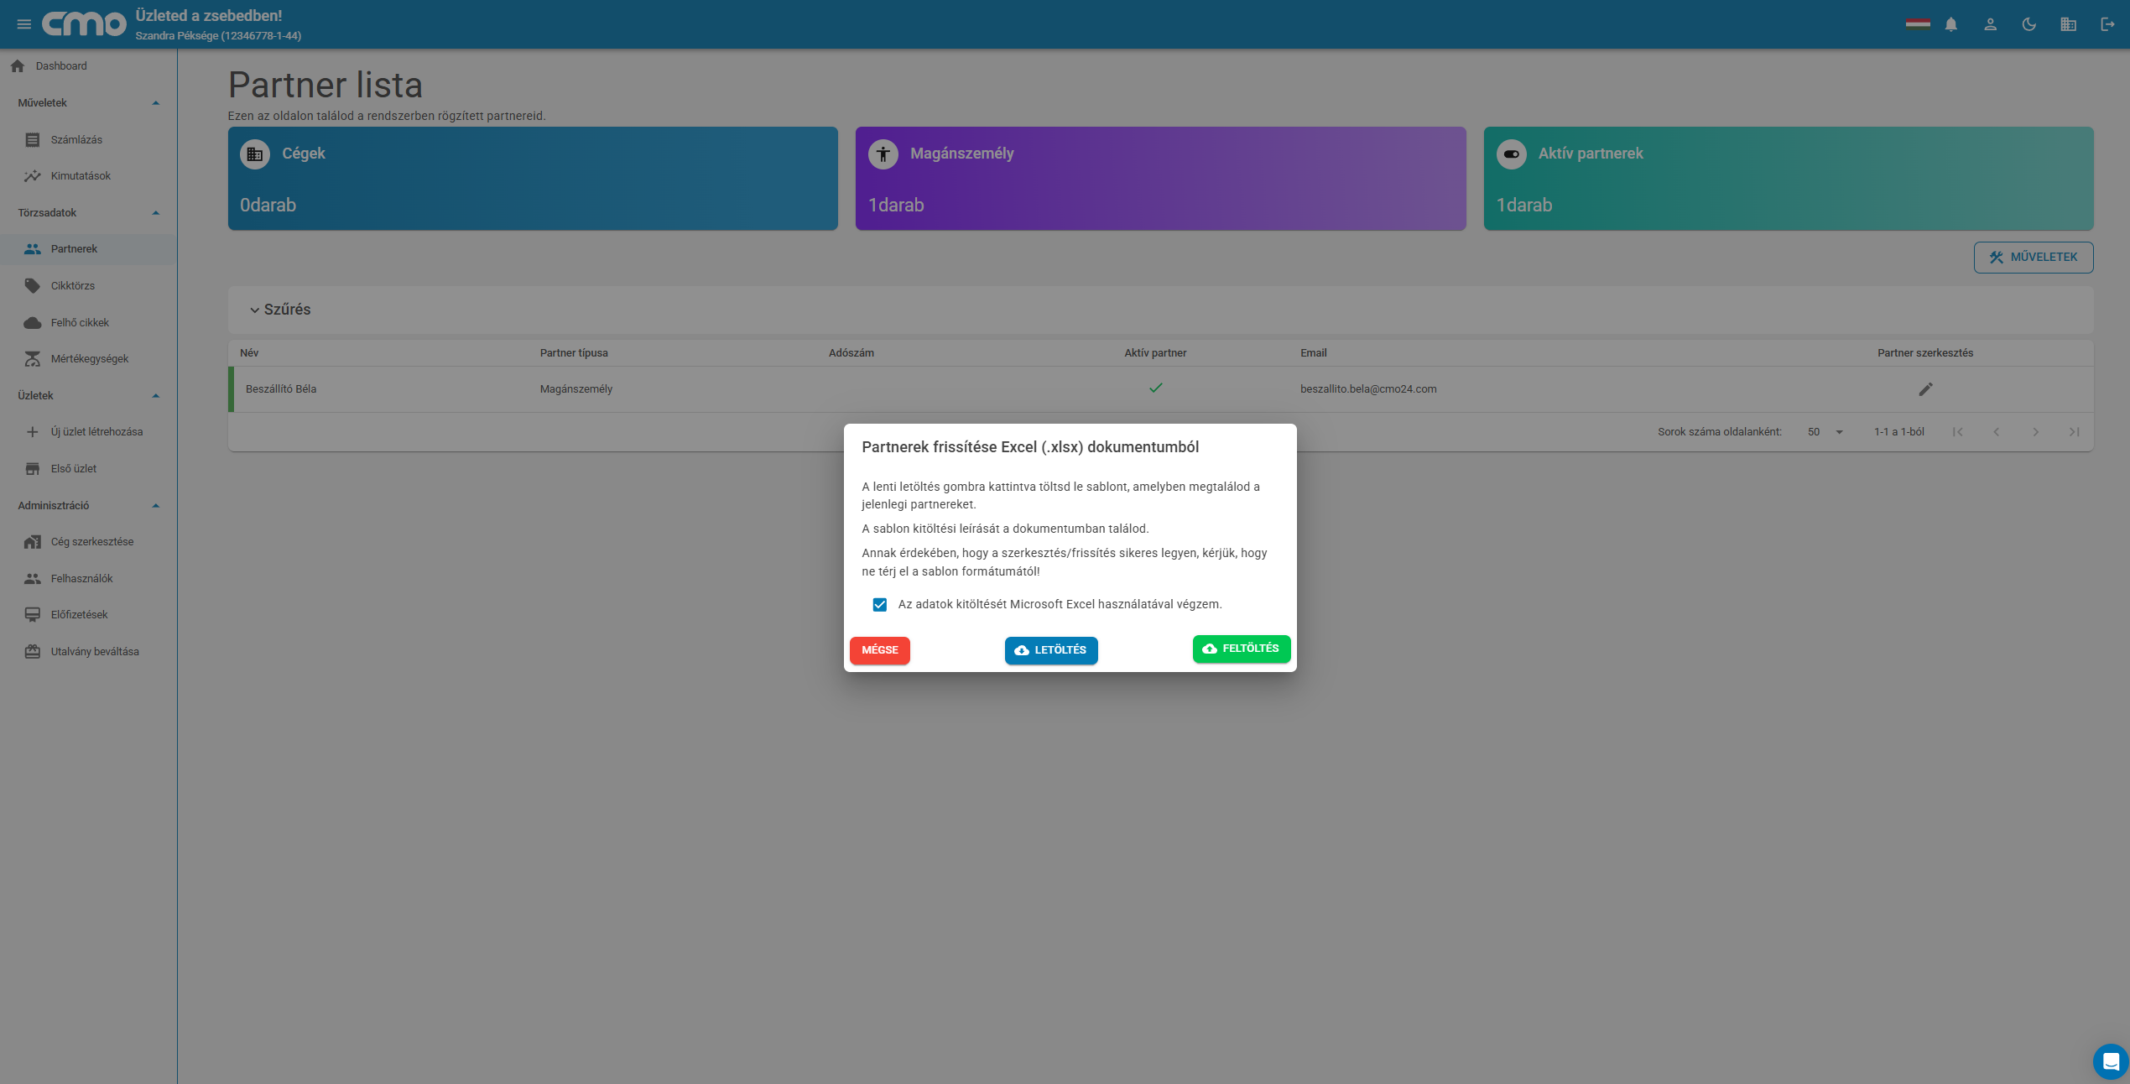Click the Email column header
This screenshot has width=2130, height=1084.
pos(1314,353)
